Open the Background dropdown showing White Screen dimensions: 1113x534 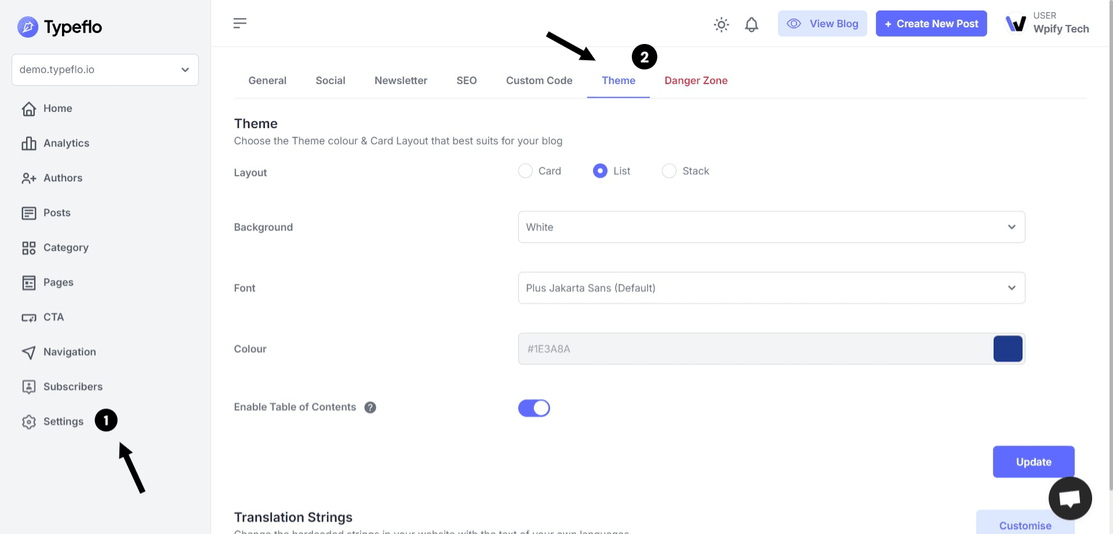tap(771, 227)
